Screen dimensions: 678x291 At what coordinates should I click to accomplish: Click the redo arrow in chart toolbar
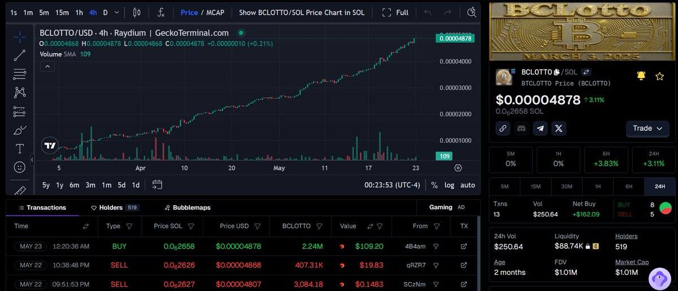click(x=447, y=12)
